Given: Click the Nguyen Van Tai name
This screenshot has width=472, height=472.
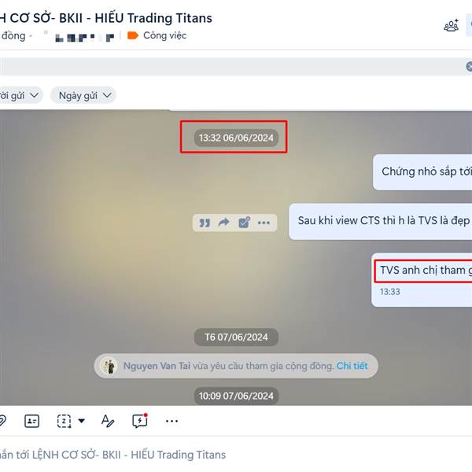Looking at the screenshot, I should (157, 366).
